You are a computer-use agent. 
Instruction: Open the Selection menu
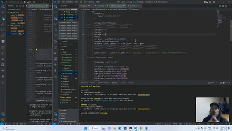coord(70,2)
